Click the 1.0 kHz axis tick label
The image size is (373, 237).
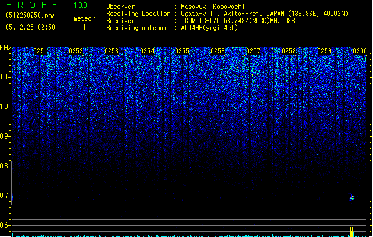tap(5, 107)
